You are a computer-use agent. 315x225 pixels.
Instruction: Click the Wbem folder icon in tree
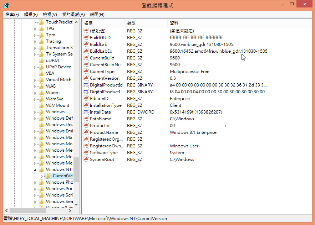tap(41, 93)
